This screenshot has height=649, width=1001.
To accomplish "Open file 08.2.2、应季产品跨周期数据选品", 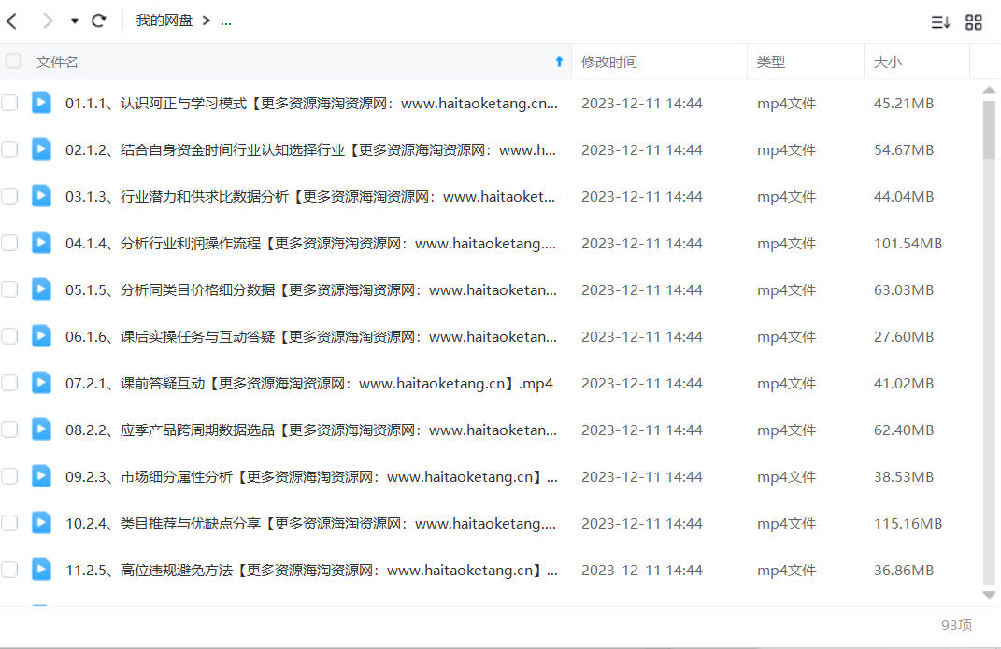I will pyautogui.click(x=311, y=430).
